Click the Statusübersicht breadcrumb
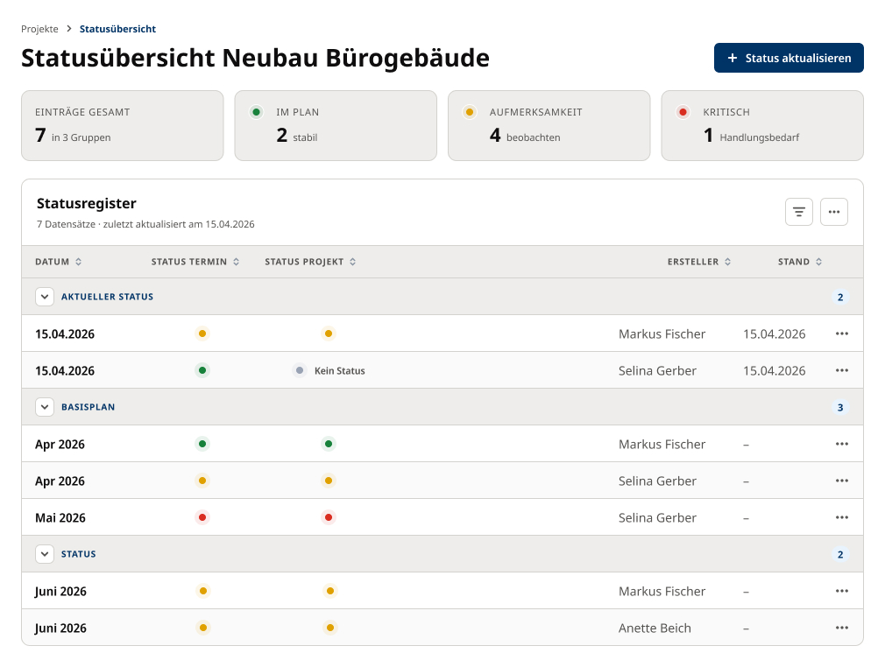Screen dimensions: 885x667 tap(117, 29)
